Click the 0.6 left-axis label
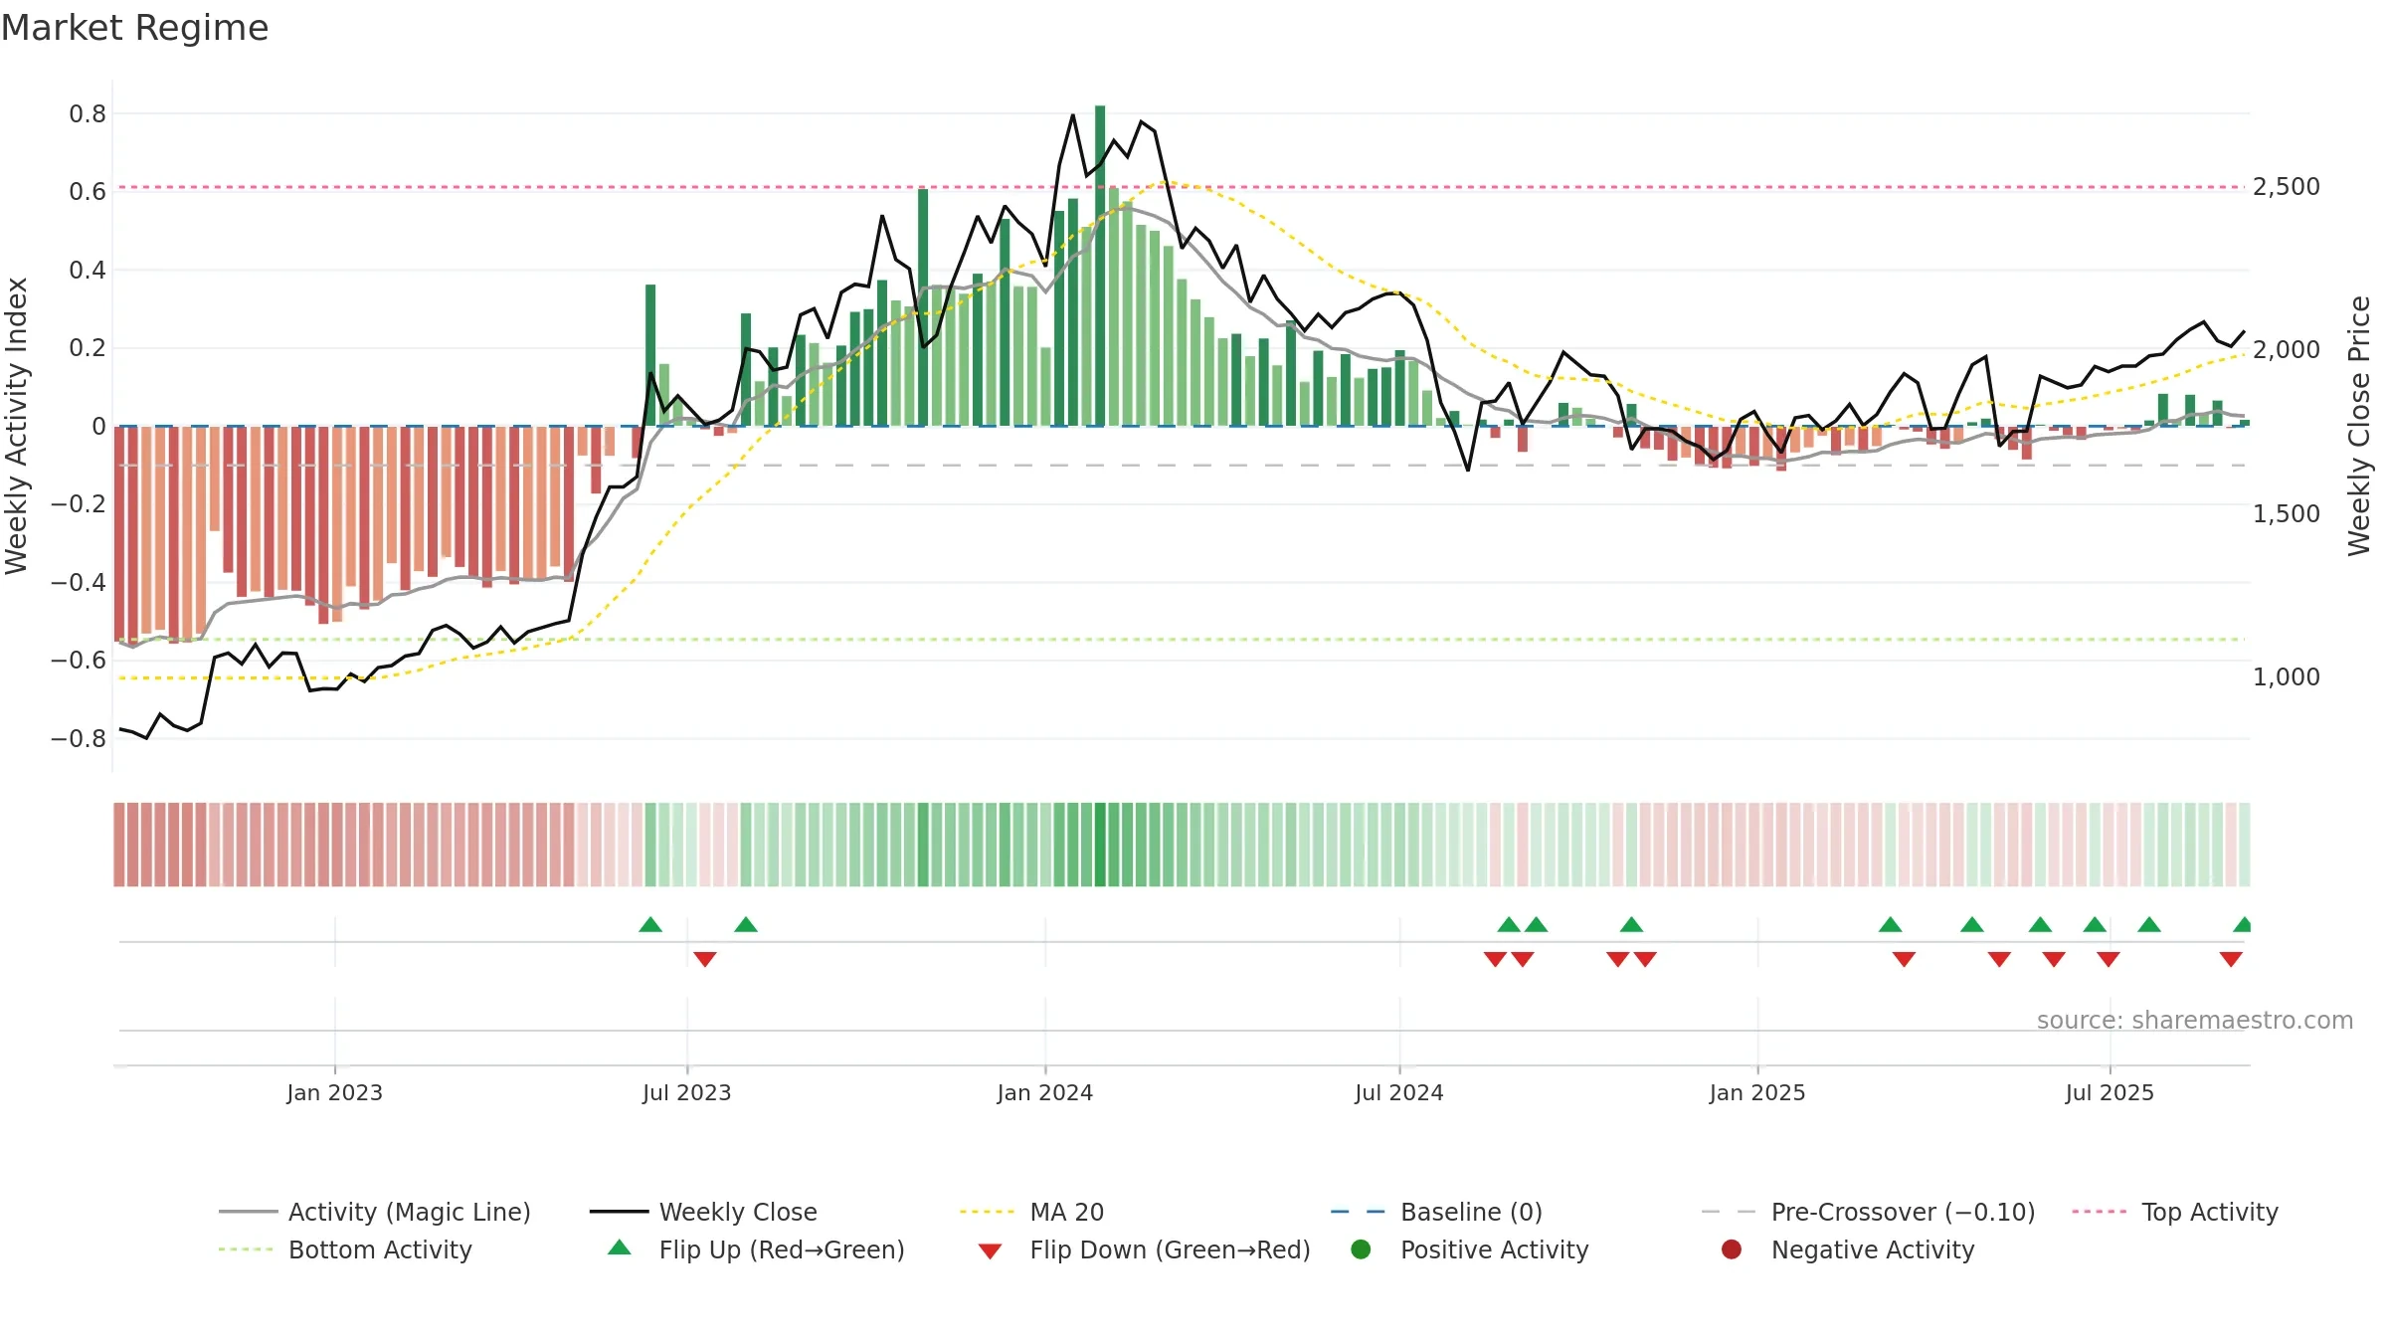 click(88, 192)
